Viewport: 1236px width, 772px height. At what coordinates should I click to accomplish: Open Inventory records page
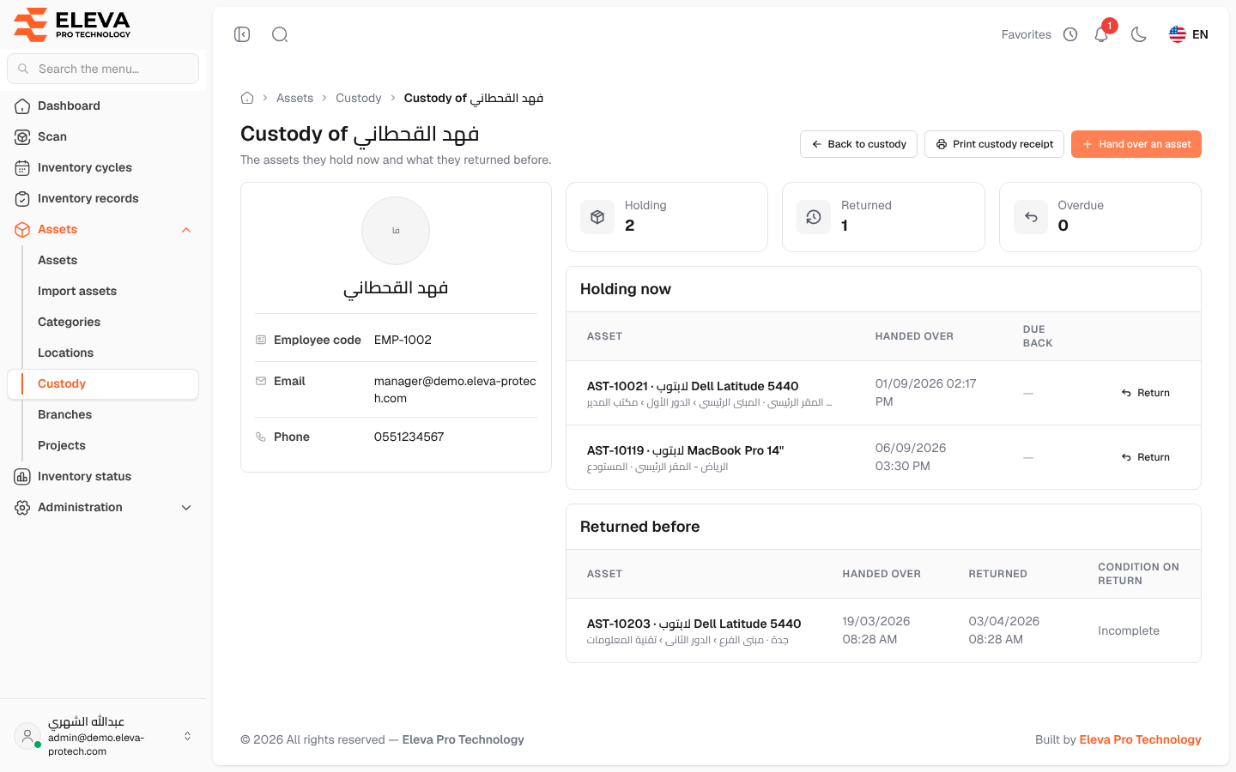click(103, 198)
